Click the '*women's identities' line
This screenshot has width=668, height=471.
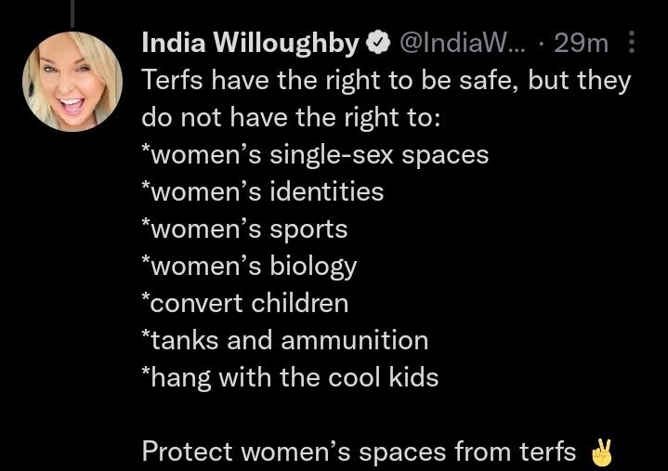tap(262, 191)
